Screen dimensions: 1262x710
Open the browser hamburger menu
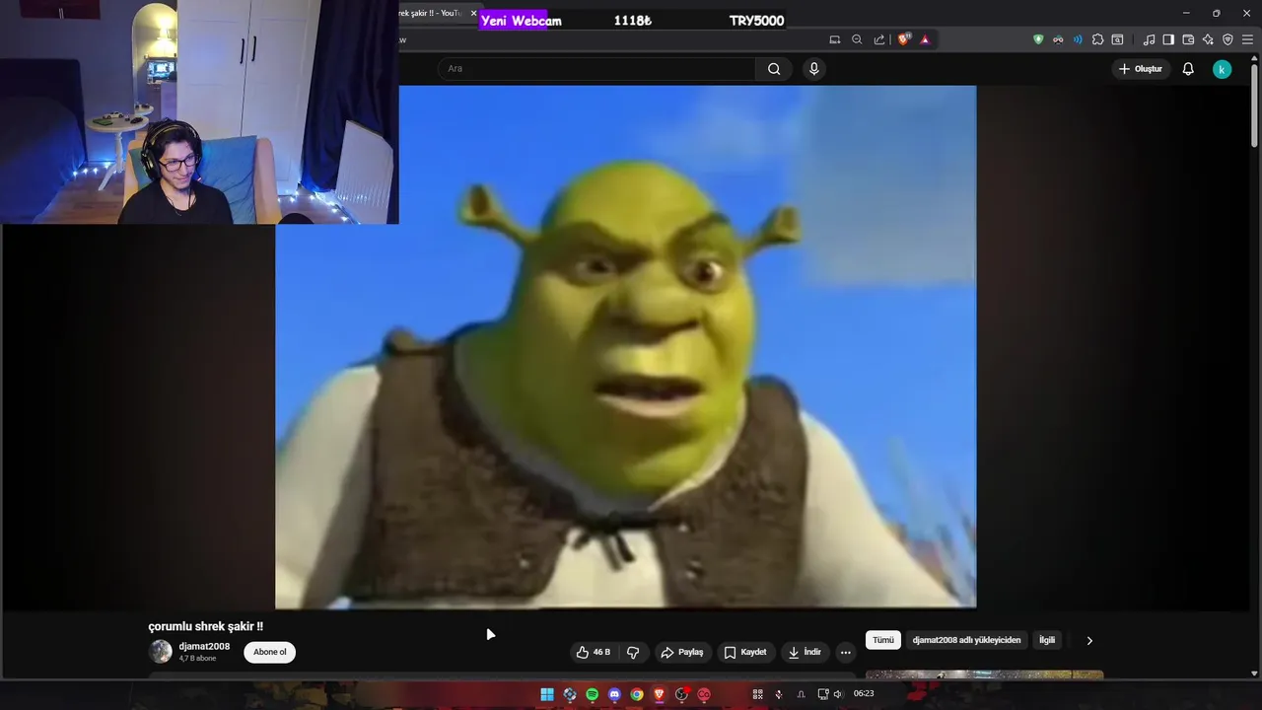pos(1247,39)
